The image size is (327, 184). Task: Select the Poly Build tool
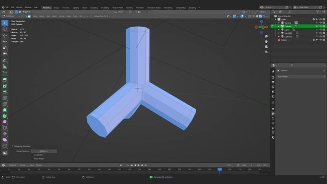(5, 110)
